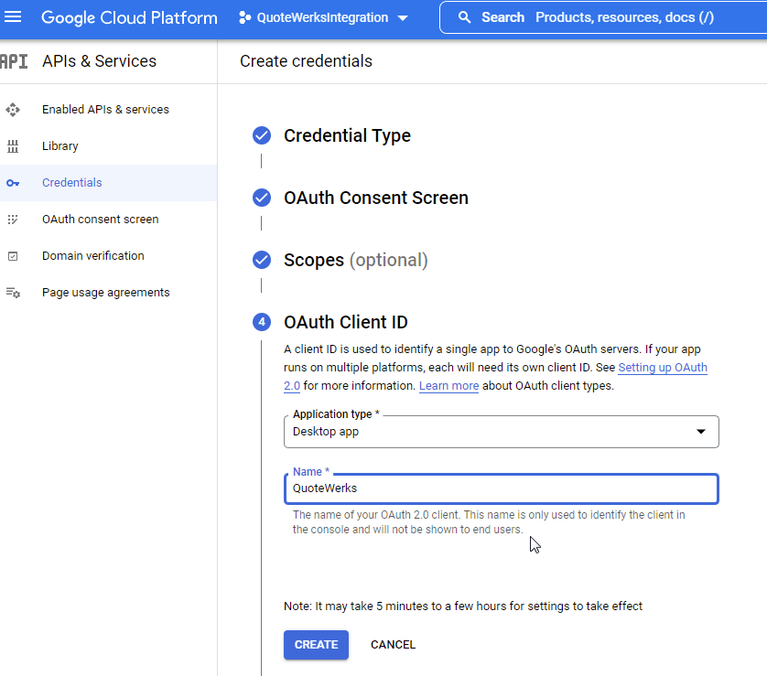Open the QuoteWerksIntegration project selector
This screenshot has width=767, height=676.
coord(323,17)
